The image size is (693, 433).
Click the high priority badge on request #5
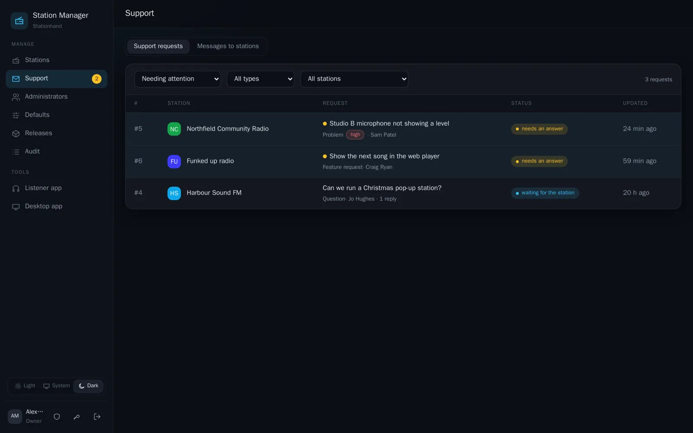[355, 135]
